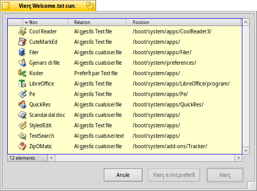Select the Pe editor icon
The image size is (257, 191).
22,94
